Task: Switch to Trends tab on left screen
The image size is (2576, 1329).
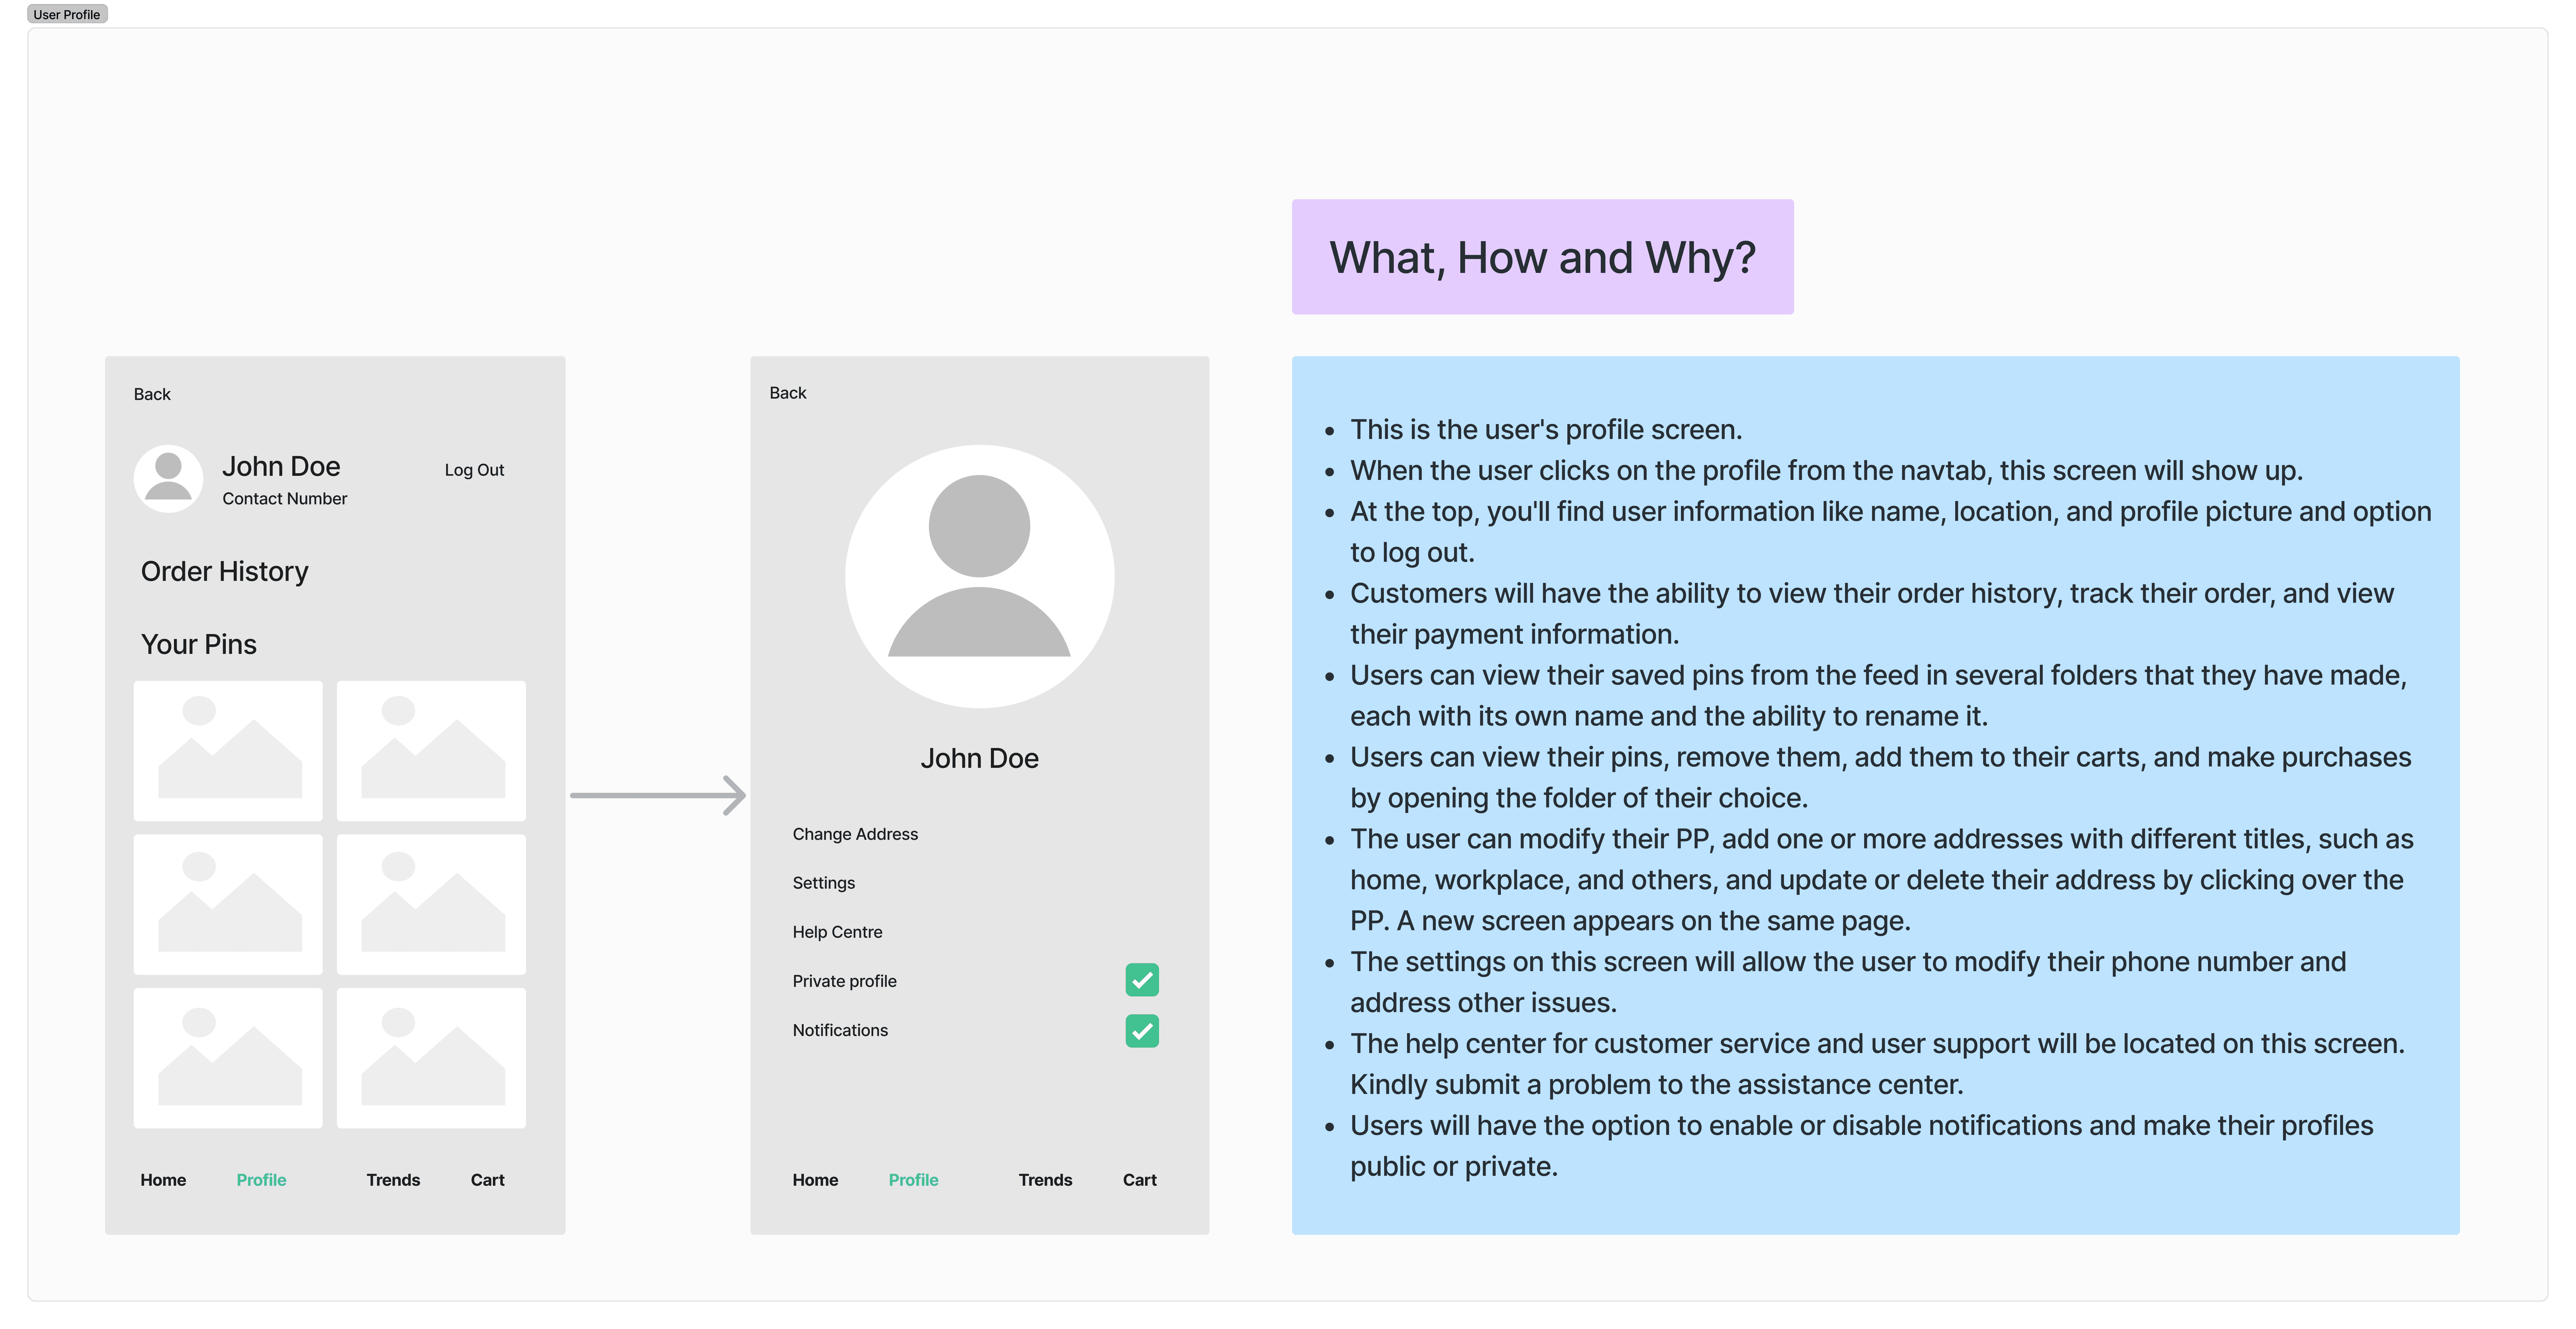Action: tap(393, 1180)
